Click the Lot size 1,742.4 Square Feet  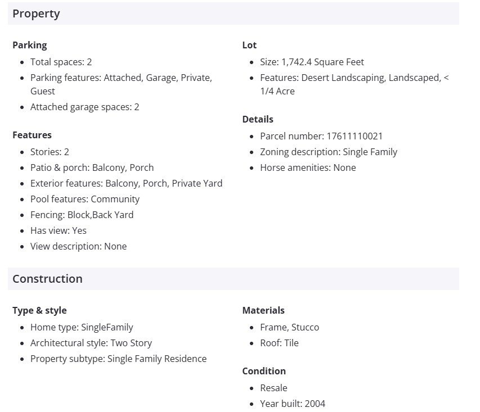(312, 62)
